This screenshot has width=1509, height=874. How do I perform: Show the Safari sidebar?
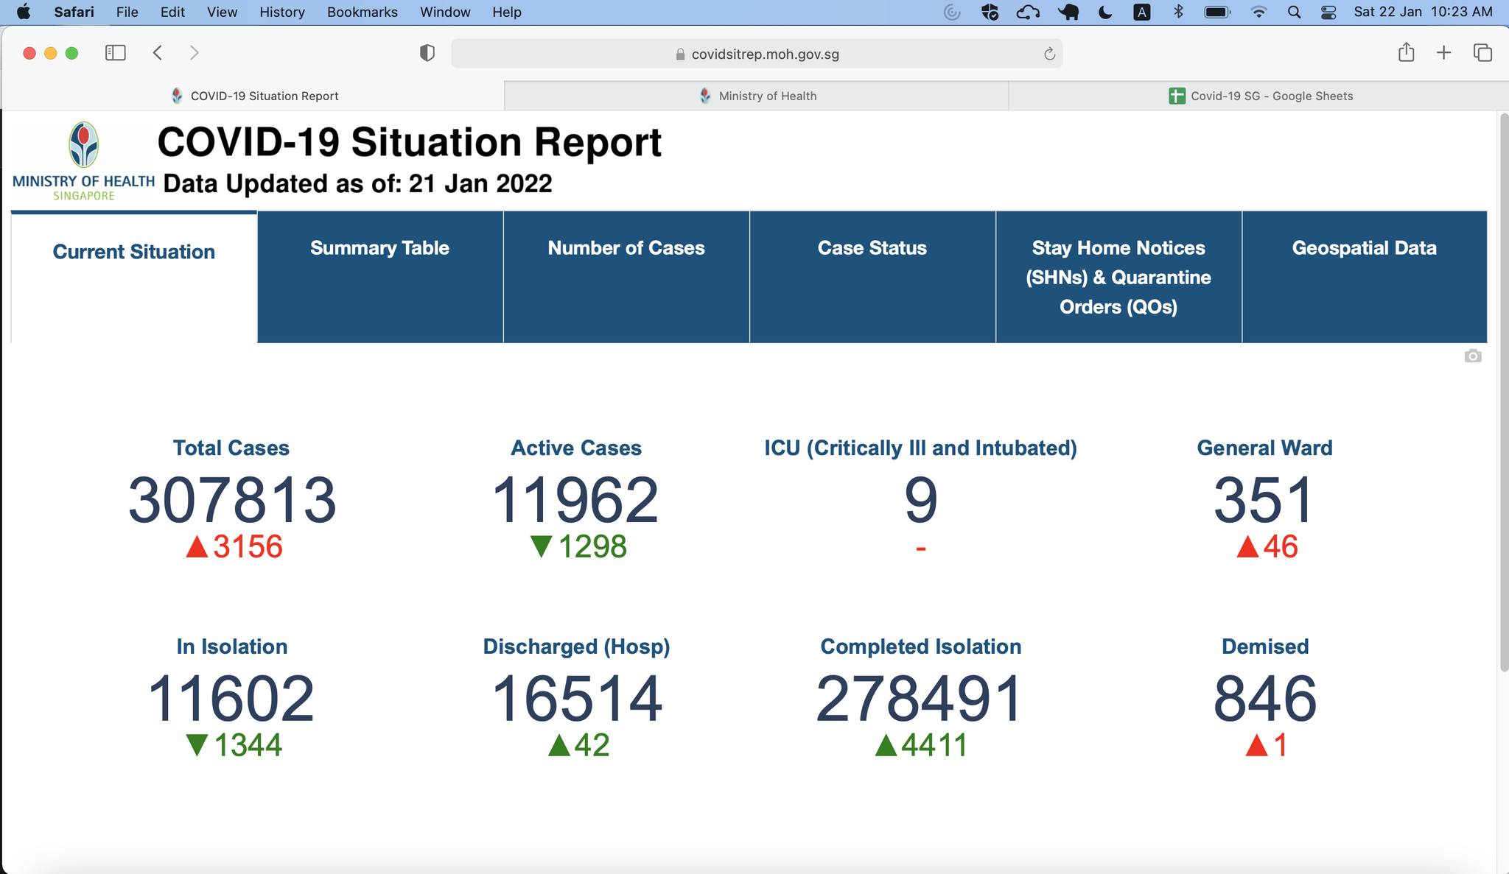point(116,52)
